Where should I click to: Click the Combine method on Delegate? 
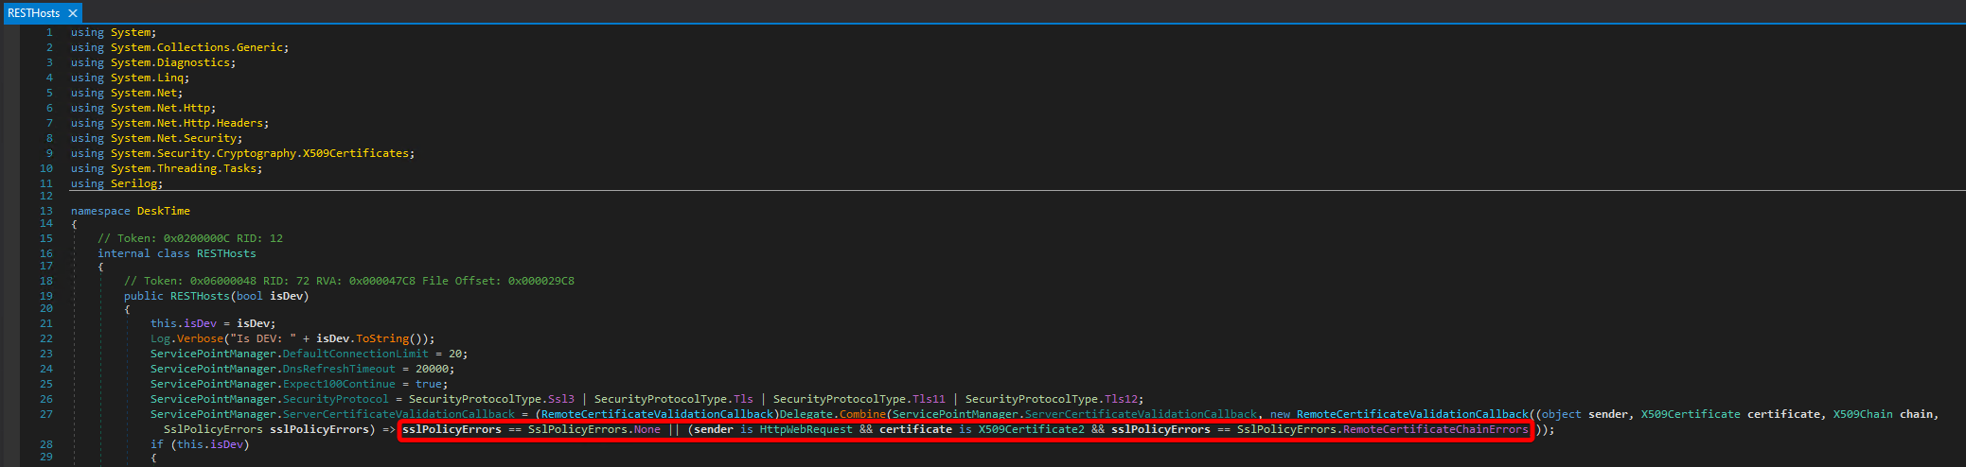[861, 414]
